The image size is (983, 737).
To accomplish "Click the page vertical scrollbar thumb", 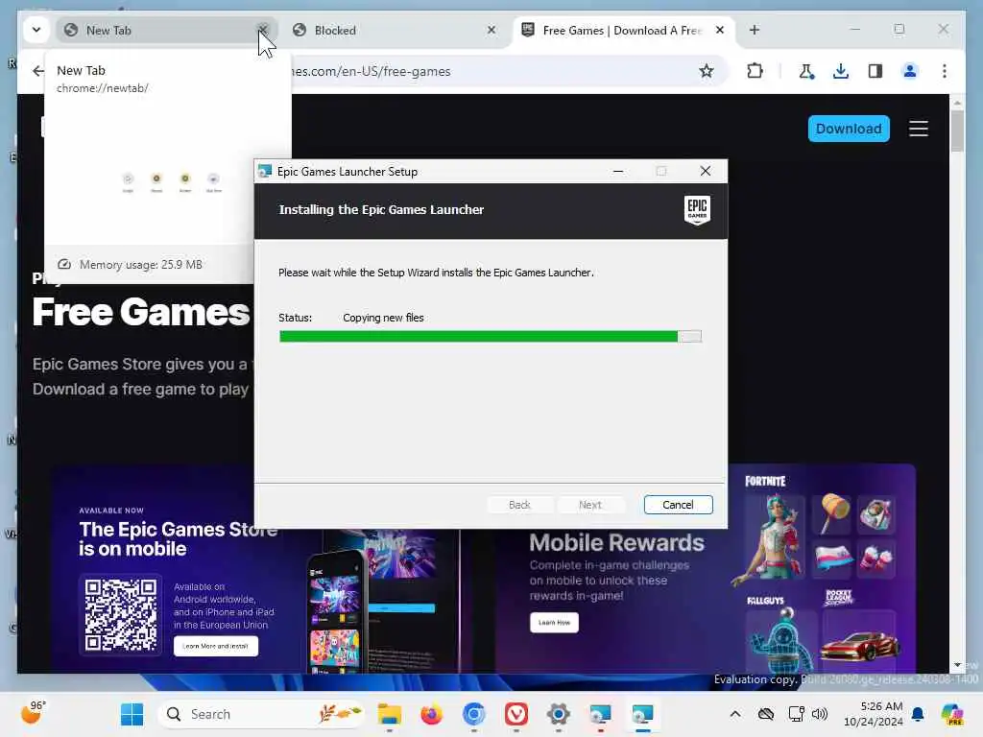I will pyautogui.click(x=957, y=131).
